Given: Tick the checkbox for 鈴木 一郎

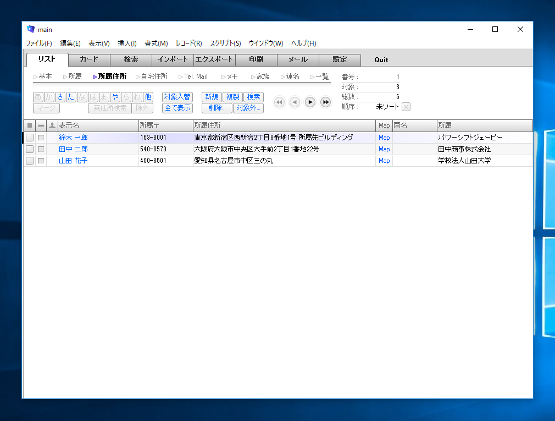Looking at the screenshot, I should click(x=30, y=138).
